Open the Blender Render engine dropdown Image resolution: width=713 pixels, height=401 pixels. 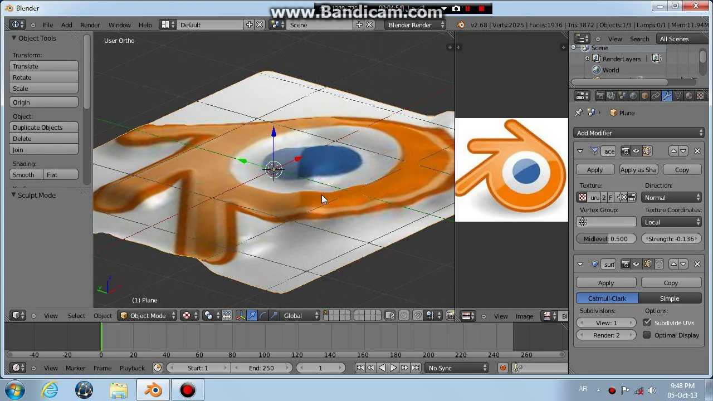tap(416, 25)
